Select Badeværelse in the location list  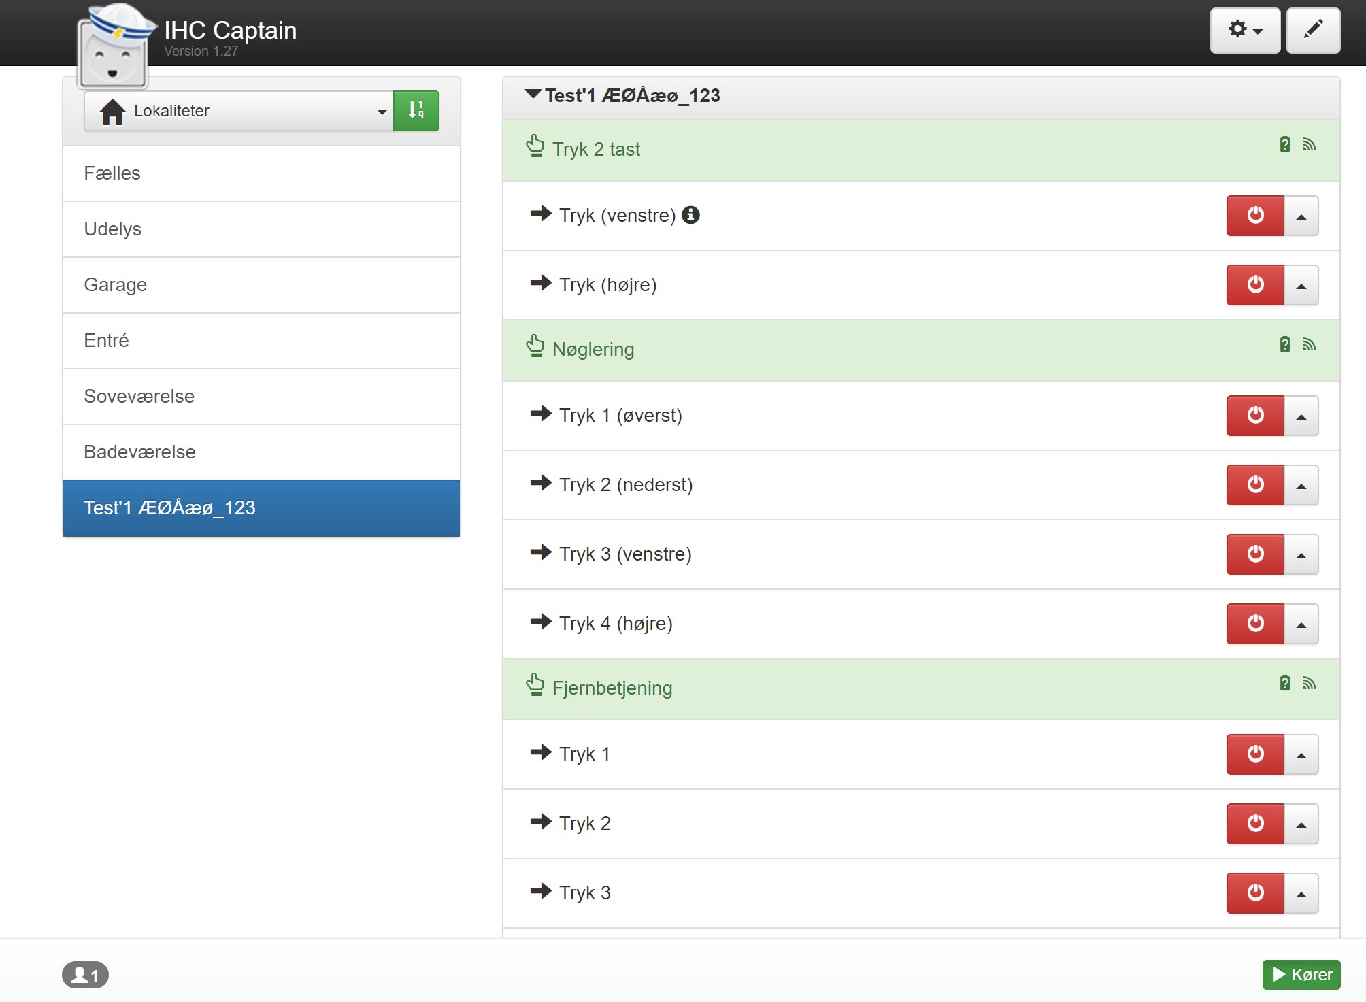click(261, 452)
